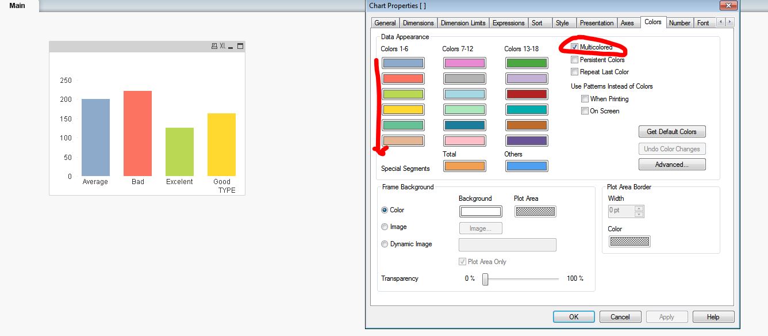The image size is (768, 336).
Task: Maximize the bar chart object
Action: pos(240,46)
